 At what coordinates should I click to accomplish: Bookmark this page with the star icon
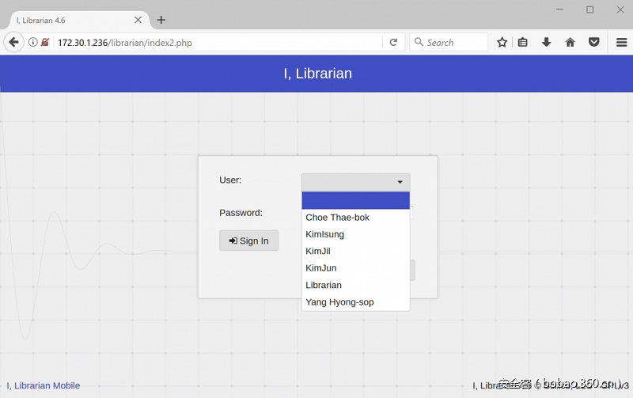(x=502, y=42)
